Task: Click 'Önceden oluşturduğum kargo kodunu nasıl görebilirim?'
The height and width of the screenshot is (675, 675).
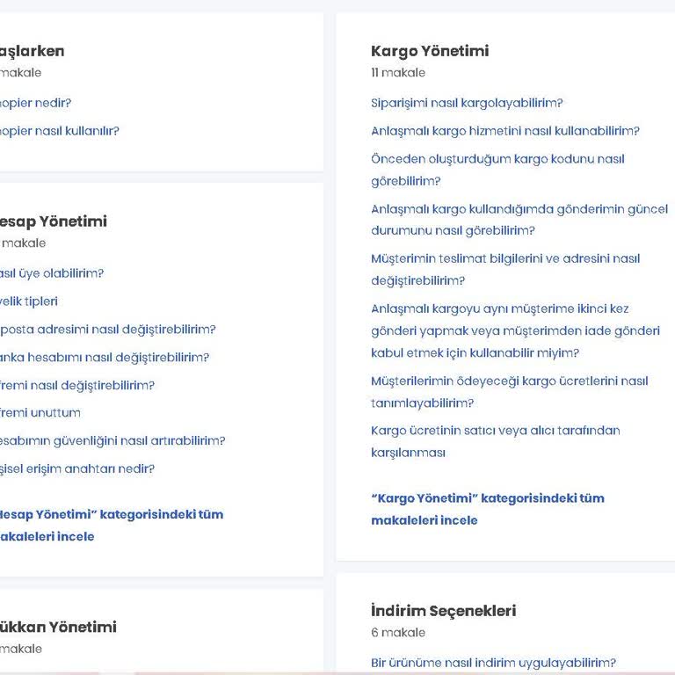Action: click(497, 170)
